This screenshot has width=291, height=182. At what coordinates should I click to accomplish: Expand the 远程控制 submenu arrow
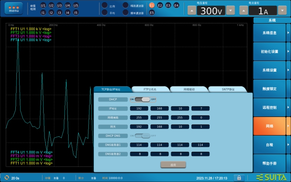[288, 107]
